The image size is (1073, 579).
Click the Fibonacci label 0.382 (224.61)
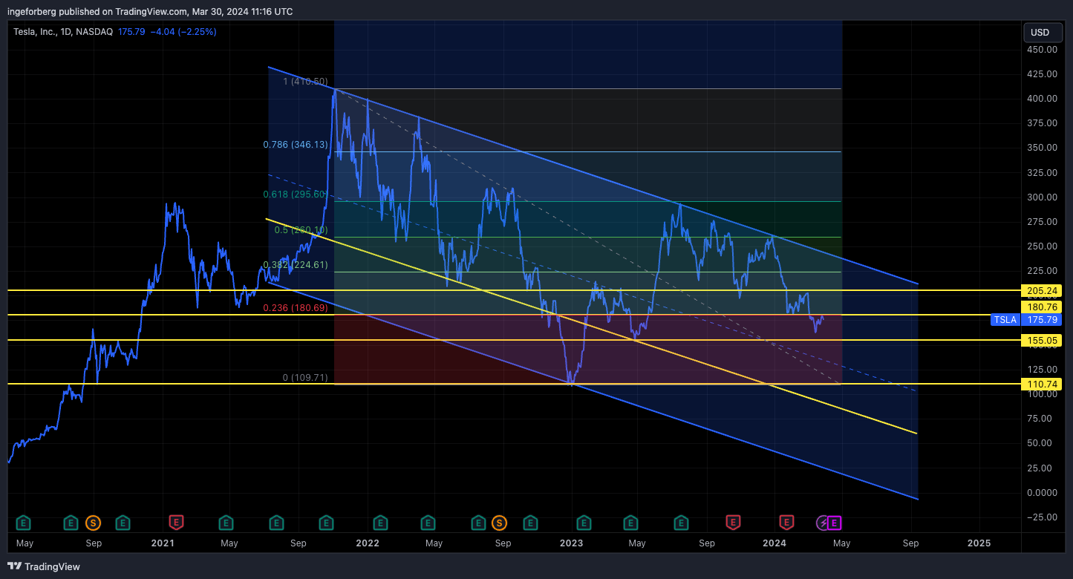click(296, 265)
